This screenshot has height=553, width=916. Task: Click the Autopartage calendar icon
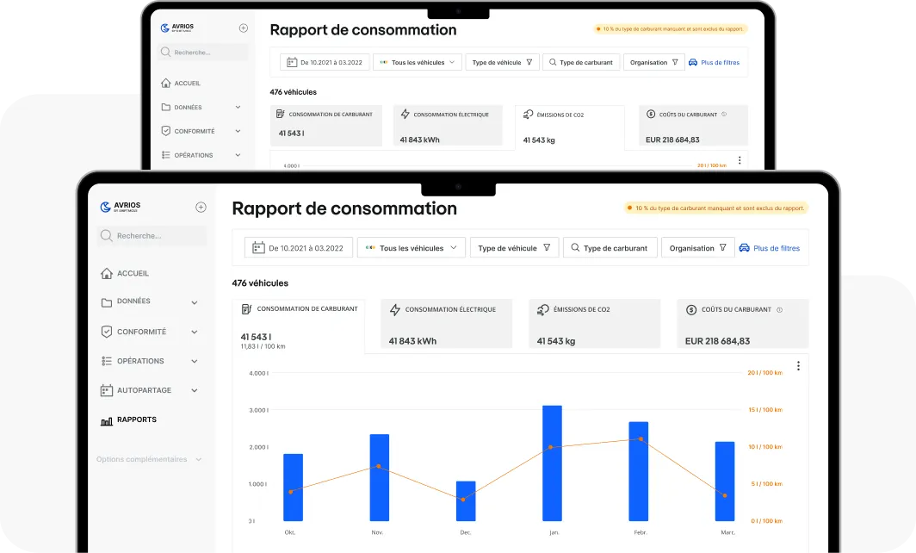(x=106, y=390)
